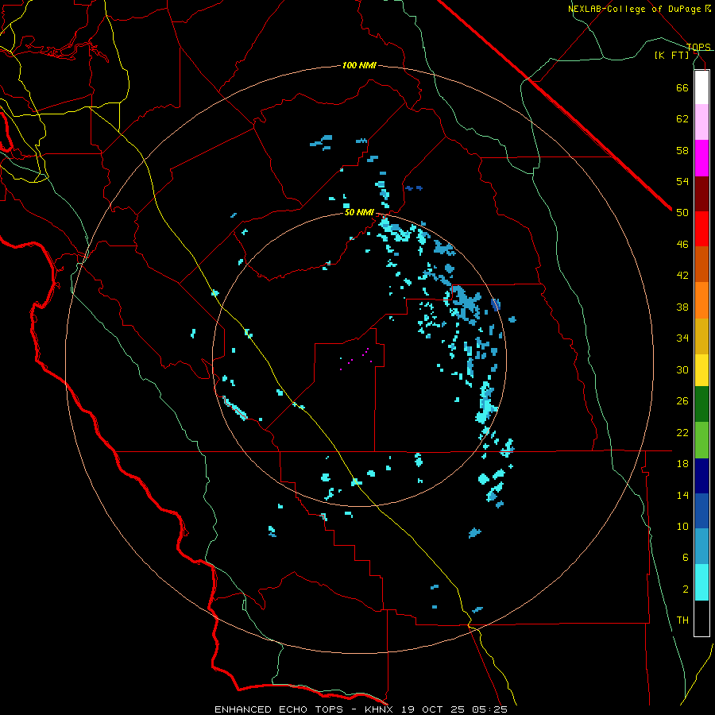Click the medium blue swatch between 10 and 14
This screenshot has width=715, height=715.
pos(701,511)
